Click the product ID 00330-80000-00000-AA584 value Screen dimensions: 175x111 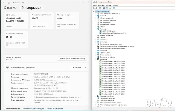(x=44, y=94)
